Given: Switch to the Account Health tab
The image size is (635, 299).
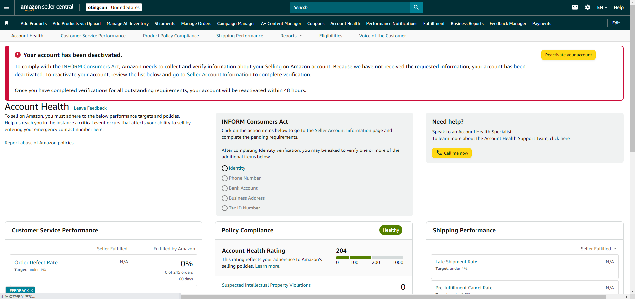Looking at the screenshot, I should coord(27,36).
